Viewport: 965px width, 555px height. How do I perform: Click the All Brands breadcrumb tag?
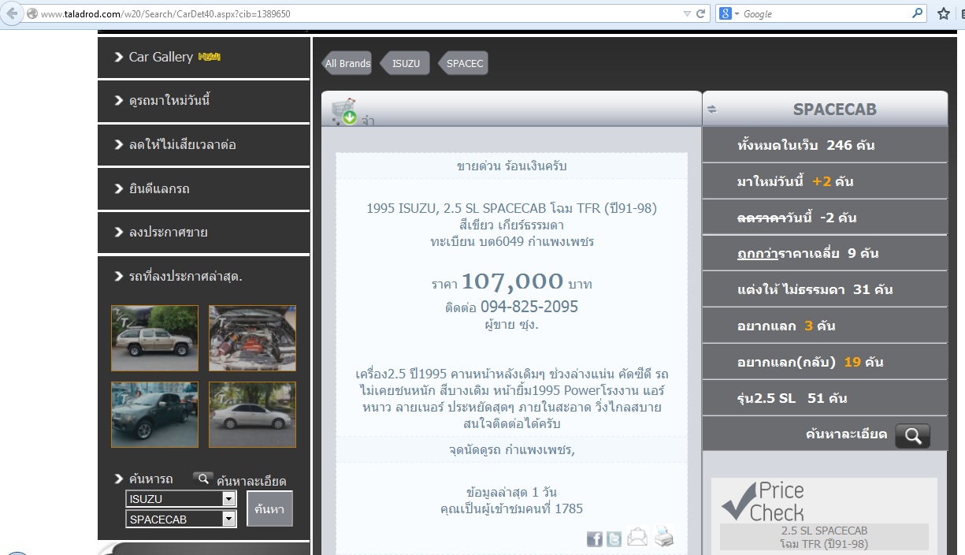point(347,63)
